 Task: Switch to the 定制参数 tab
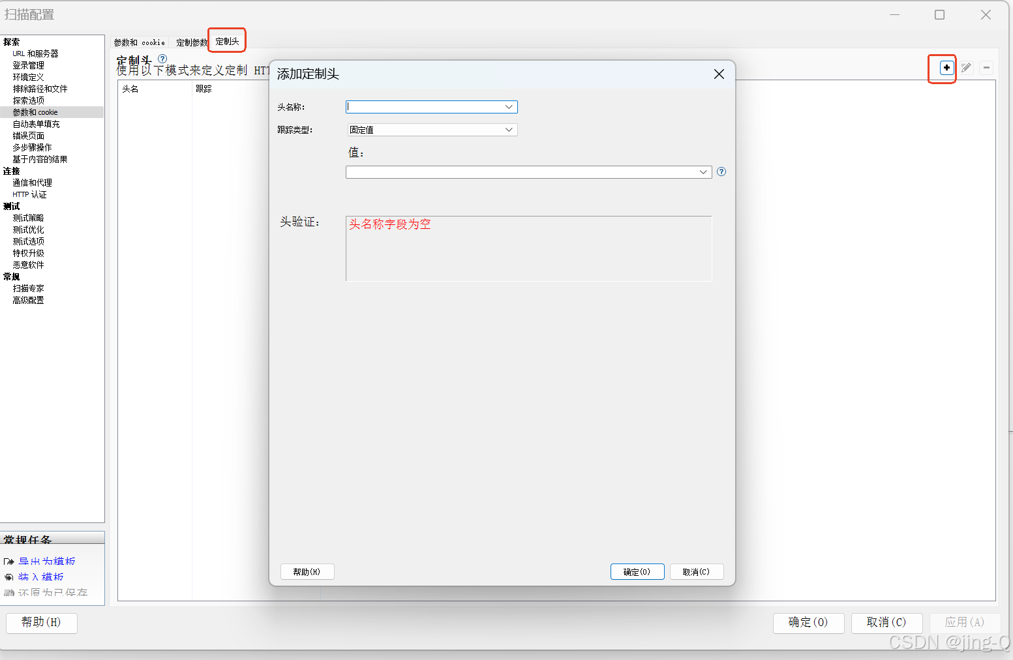[x=191, y=42]
